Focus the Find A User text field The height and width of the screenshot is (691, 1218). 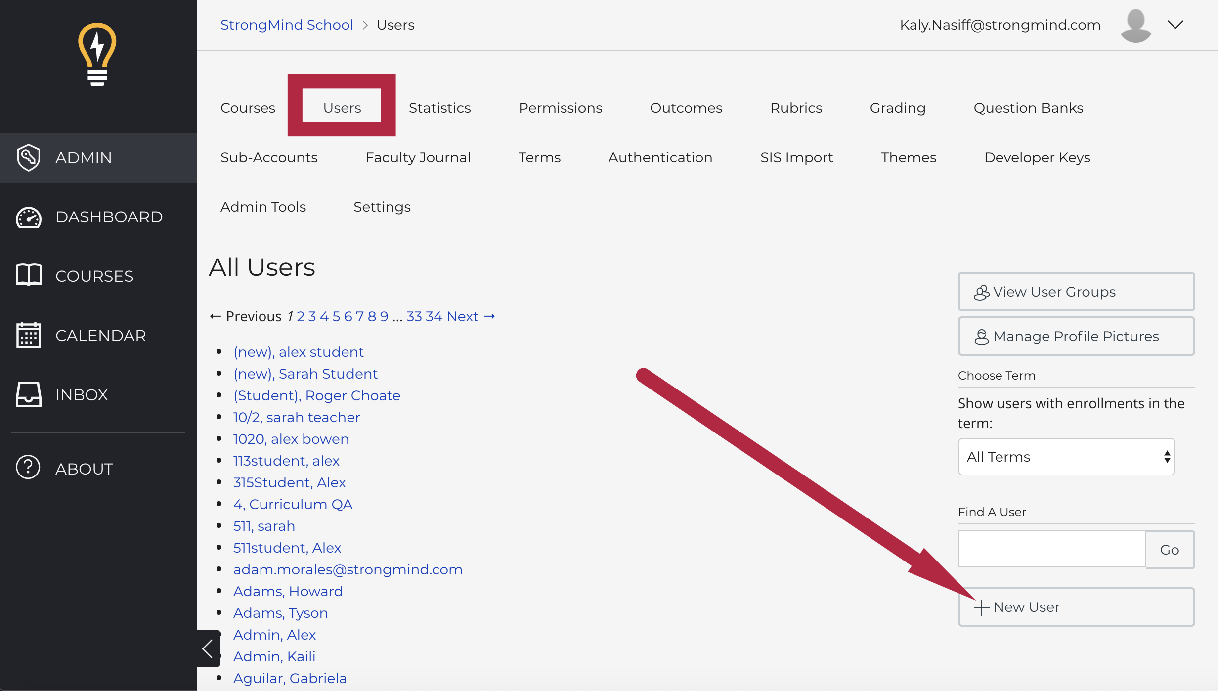[x=1051, y=549]
